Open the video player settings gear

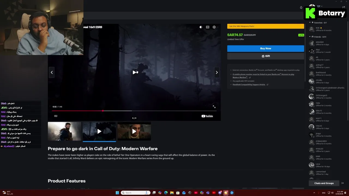(x=214, y=27)
